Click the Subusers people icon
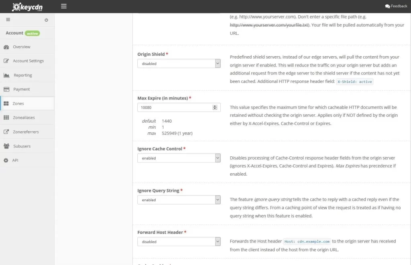 (x=6, y=146)
